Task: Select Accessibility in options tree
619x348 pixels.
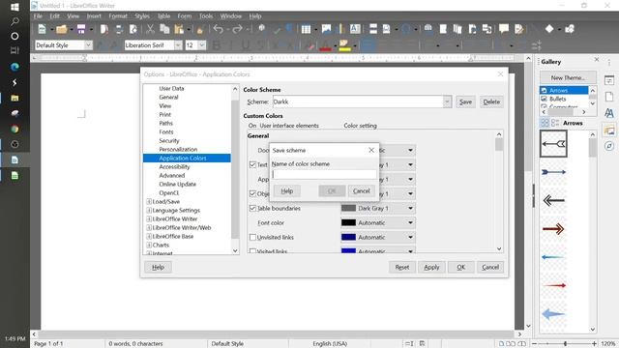Action: 174,167
